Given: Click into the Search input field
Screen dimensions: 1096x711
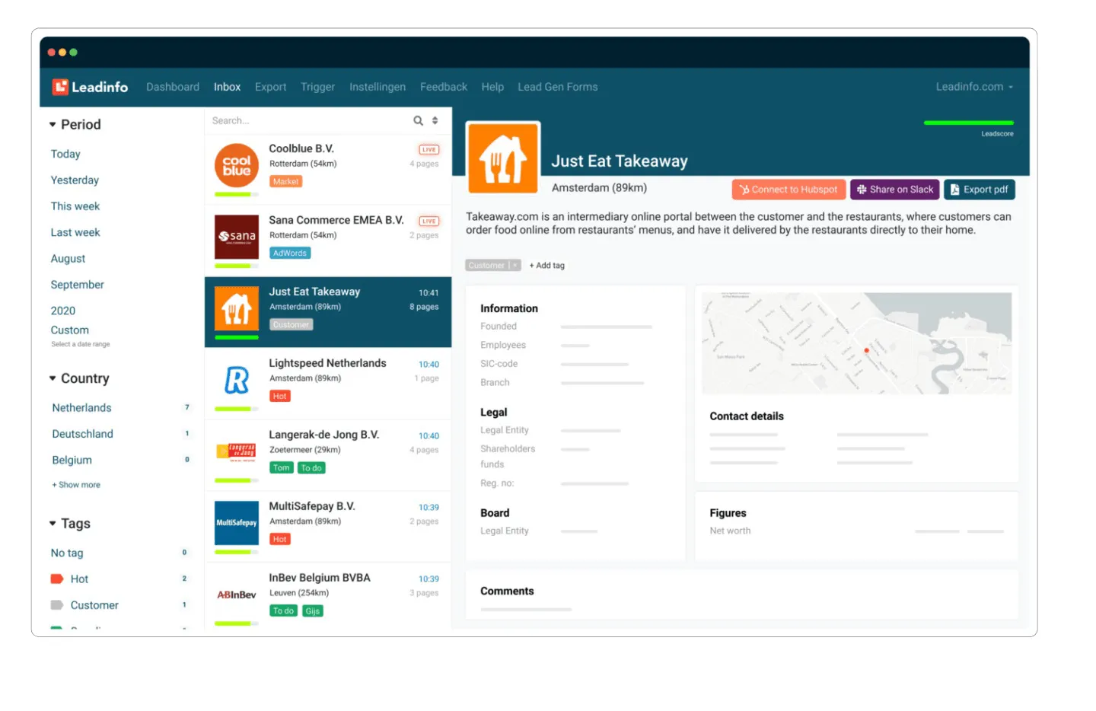Looking at the screenshot, I should (308, 120).
